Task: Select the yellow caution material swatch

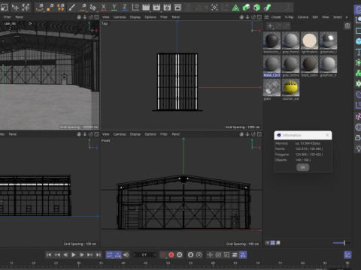Action: [x=290, y=88]
